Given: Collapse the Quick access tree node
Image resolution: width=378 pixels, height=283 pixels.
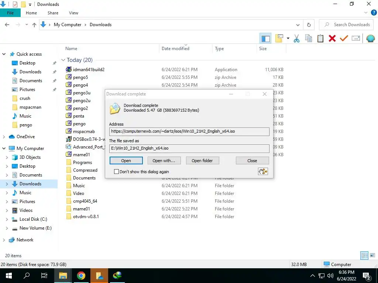Looking at the screenshot, I should click(4, 54).
